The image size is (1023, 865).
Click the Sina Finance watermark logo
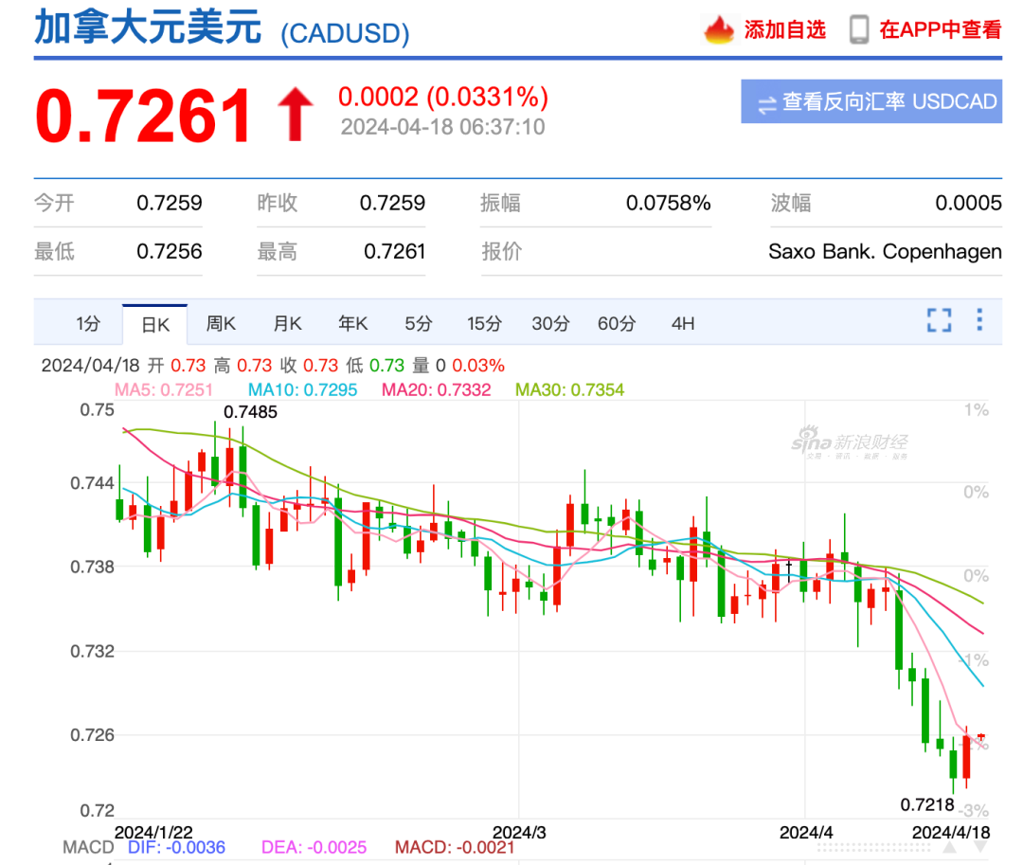coord(850,442)
